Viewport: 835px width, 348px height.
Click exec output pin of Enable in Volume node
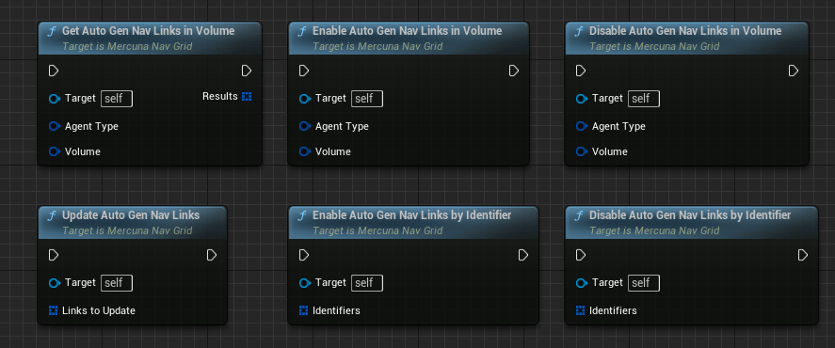514,71
